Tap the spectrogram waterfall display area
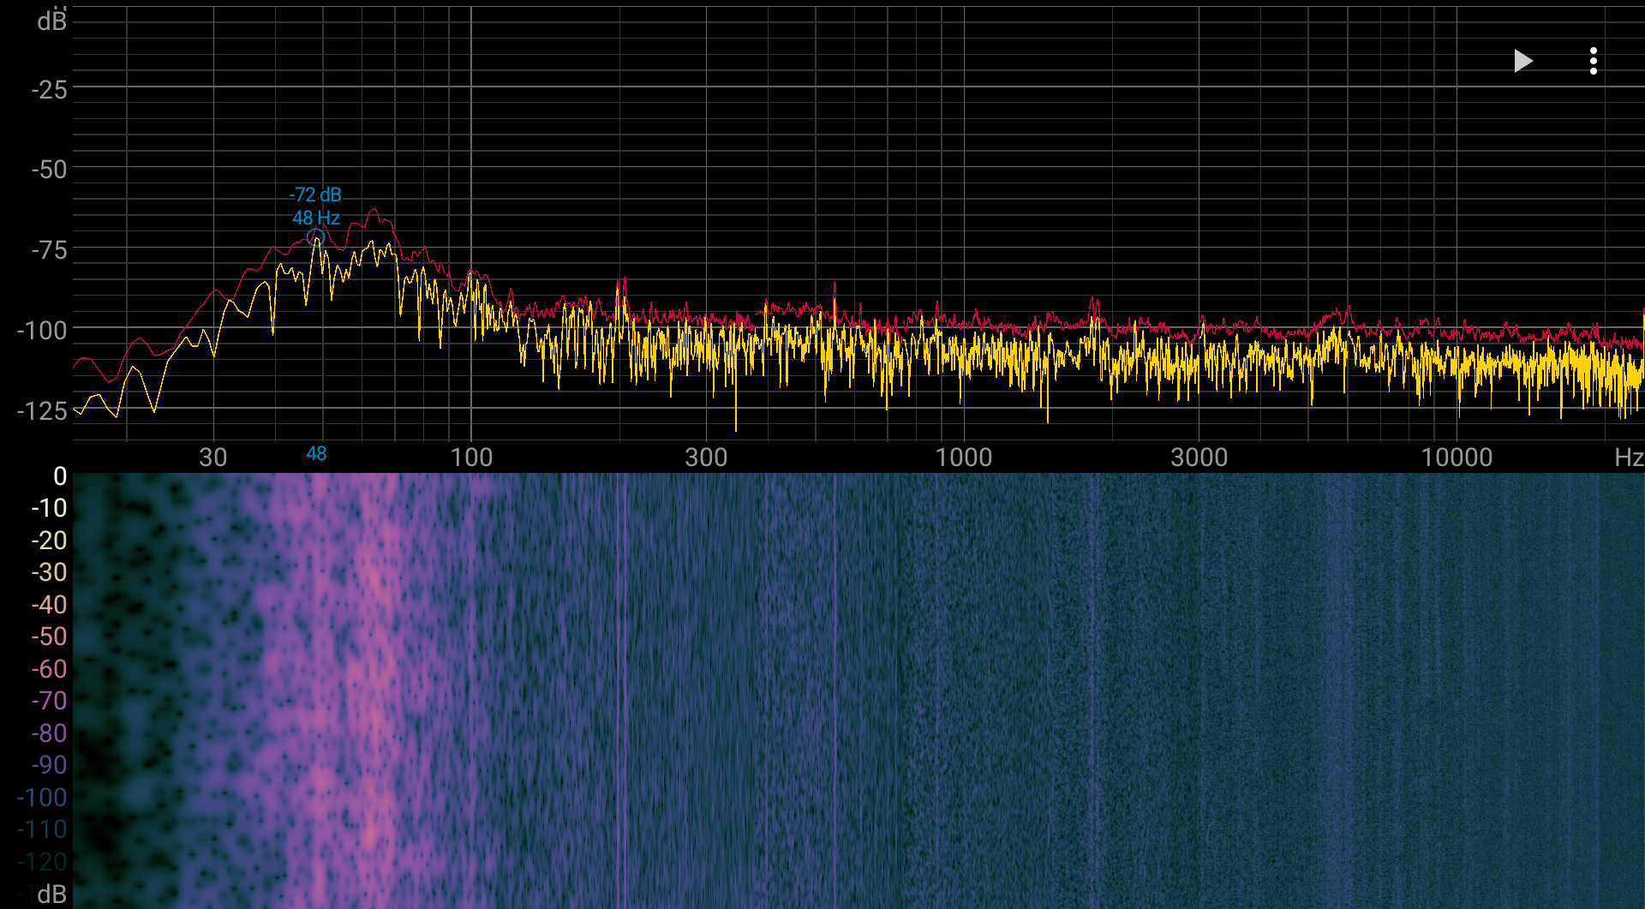The image size is (1645, 909). [858, 691]
